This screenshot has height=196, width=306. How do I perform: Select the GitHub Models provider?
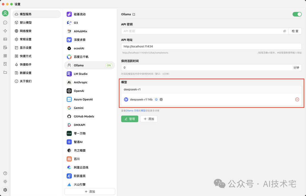(x=90, y=116)
